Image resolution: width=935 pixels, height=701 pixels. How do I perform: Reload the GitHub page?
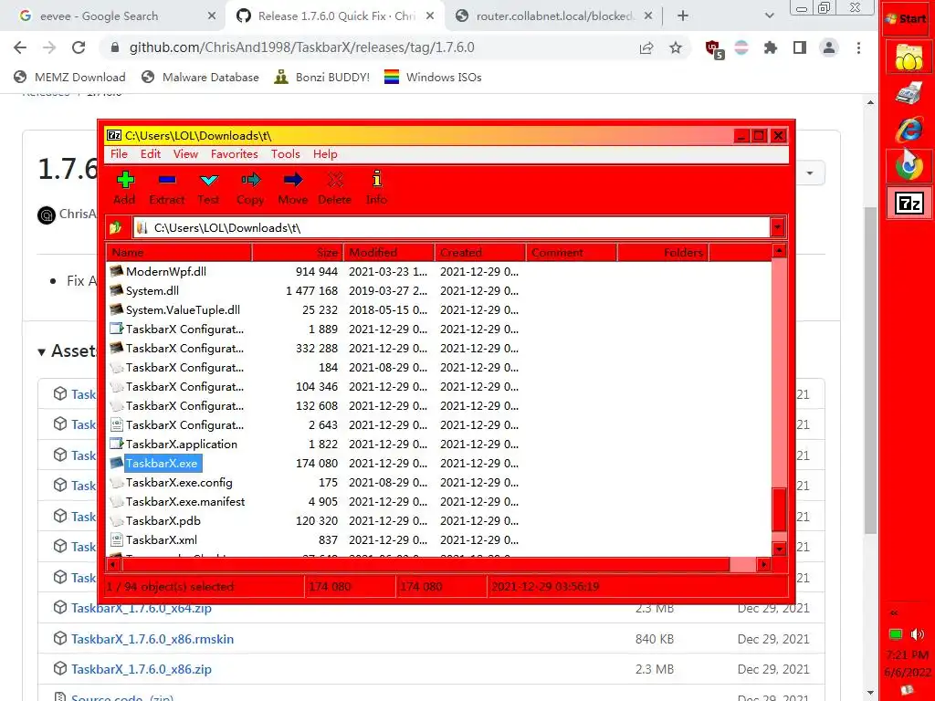pos(79,47)
